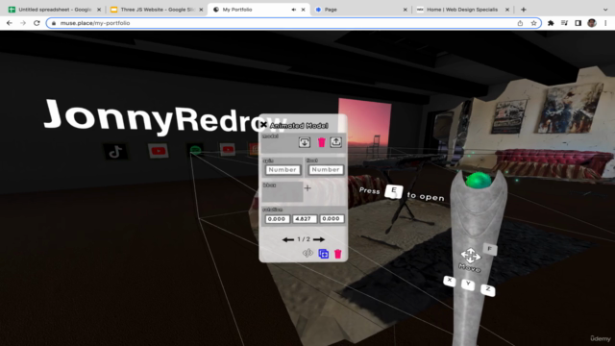Focus the spin Number field

(283, 169)
